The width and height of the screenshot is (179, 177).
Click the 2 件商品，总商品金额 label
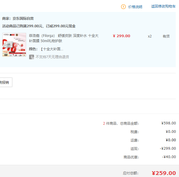coord(121,124)
